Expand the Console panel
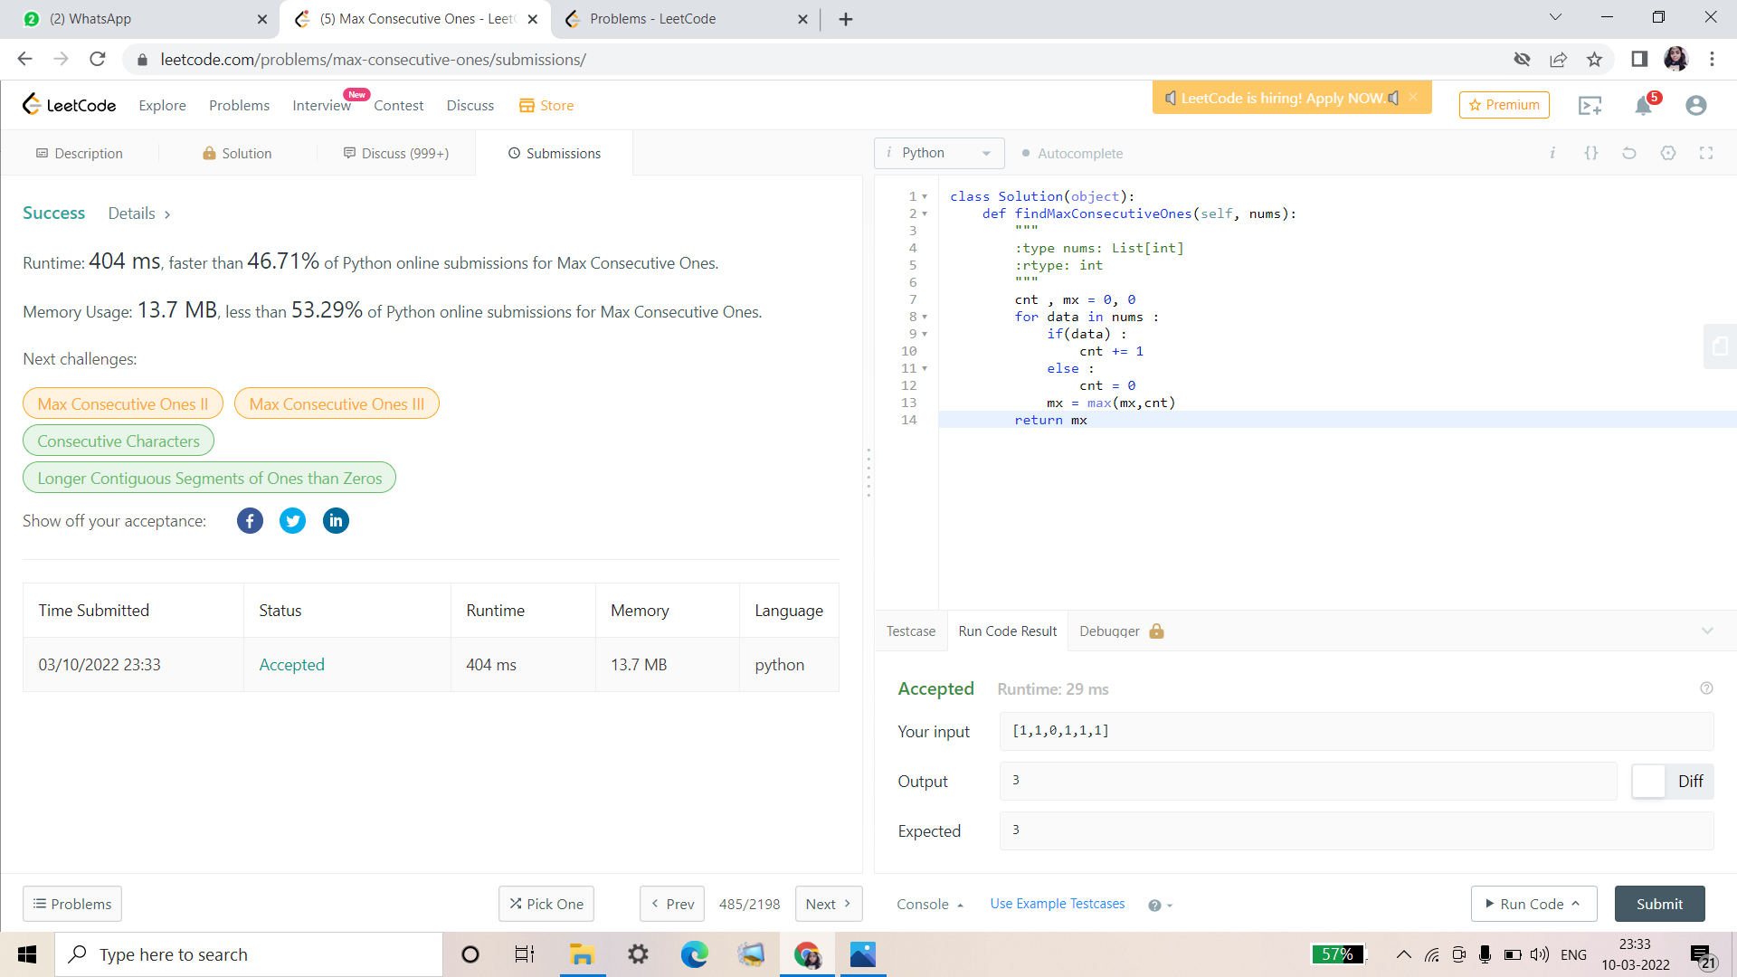This screenshot has width=1737, height=977. (930, 904)
